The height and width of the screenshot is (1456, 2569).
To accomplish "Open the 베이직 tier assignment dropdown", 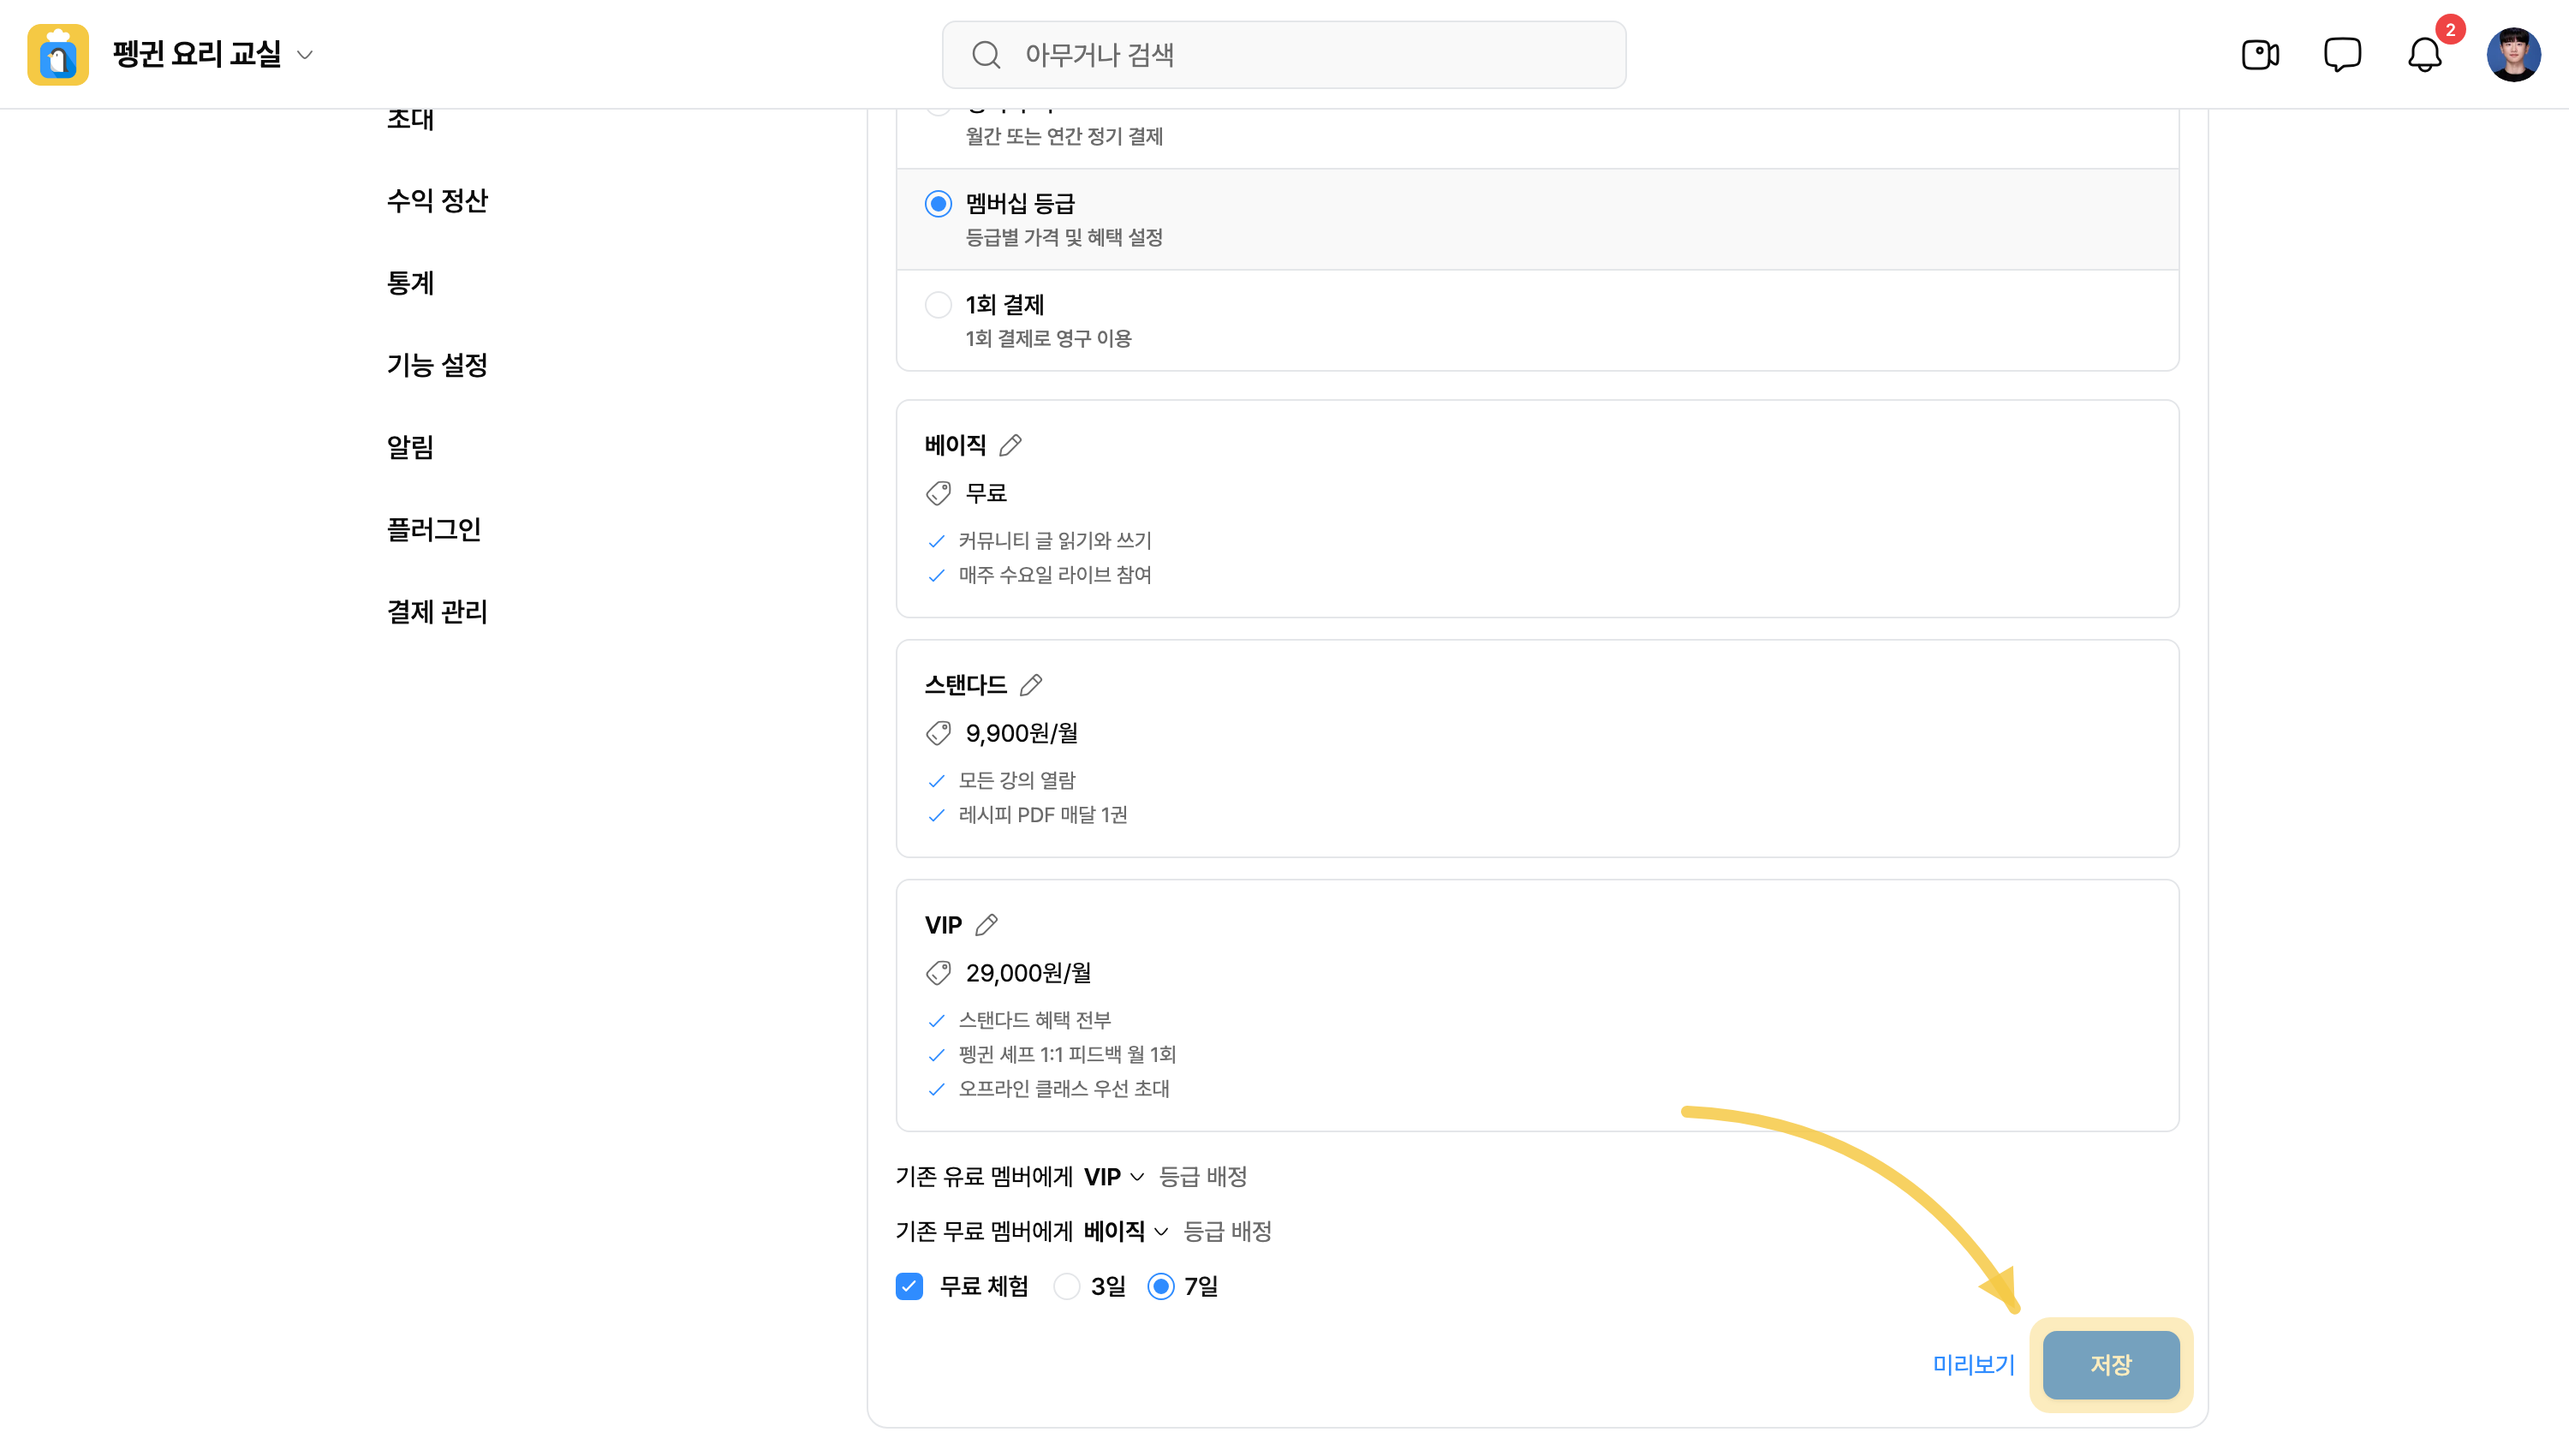I will [1127, 1231].
